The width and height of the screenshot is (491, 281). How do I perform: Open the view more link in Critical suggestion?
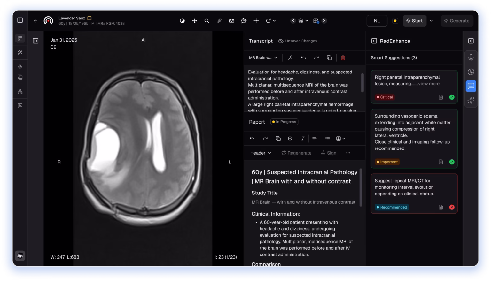[x=429, y=84]
